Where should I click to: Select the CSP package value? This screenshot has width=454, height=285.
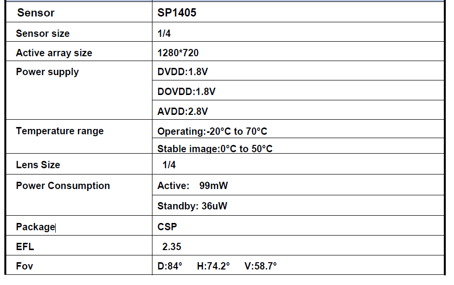point(167,227)
